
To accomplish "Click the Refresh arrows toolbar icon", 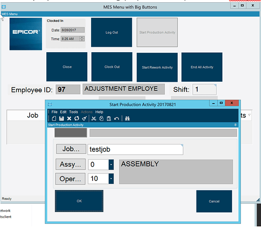I will (77, 118).
